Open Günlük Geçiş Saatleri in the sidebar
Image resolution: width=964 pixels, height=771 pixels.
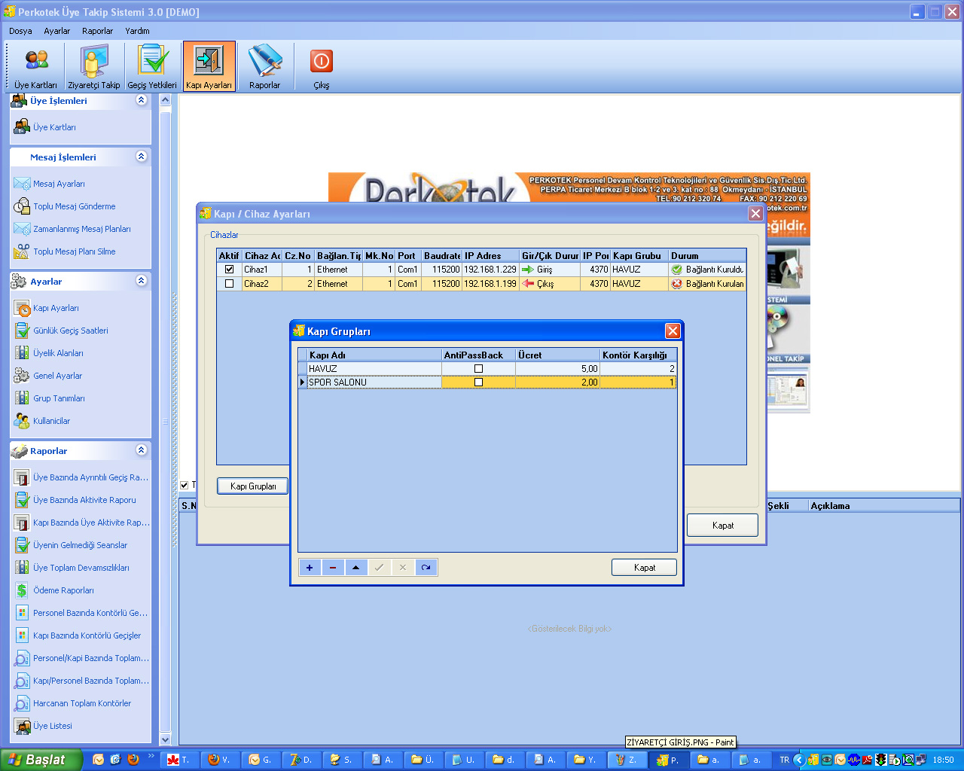click(70, 331)
